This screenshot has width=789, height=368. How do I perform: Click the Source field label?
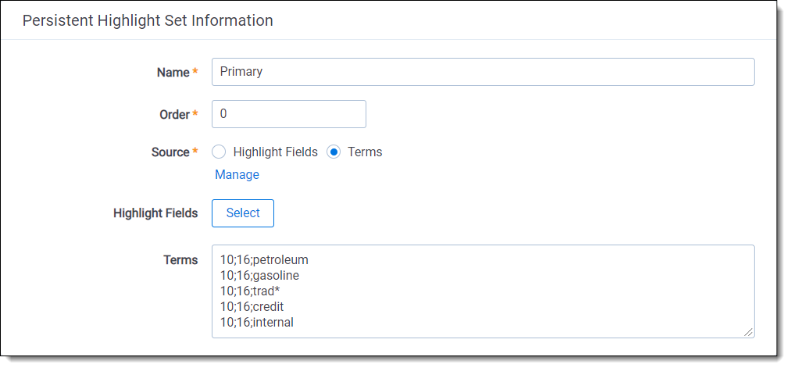[x=170, y=152]
